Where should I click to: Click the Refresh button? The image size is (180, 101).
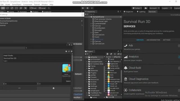pos(78,74)
